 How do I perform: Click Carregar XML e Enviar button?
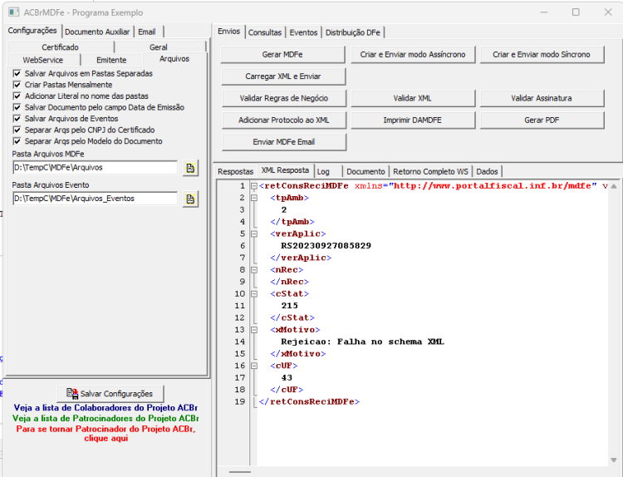pyautogui.click(x=283, y=76)
